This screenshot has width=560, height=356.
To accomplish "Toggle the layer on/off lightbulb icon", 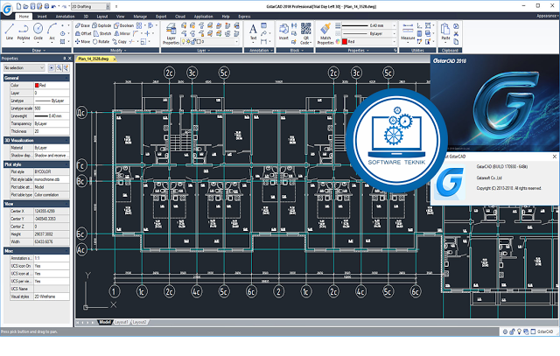I will coord(184,42).
